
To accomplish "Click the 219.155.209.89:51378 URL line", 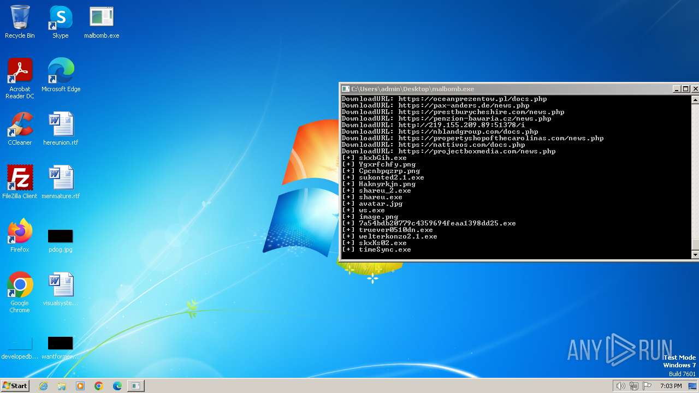I will pyautogui.click(x=433, y=125).
